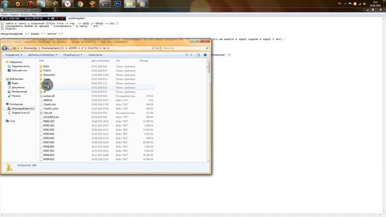The height and width of the screenshot is (217, 386).
Task: Sort by Дата изменения column header
Action: 101,60
